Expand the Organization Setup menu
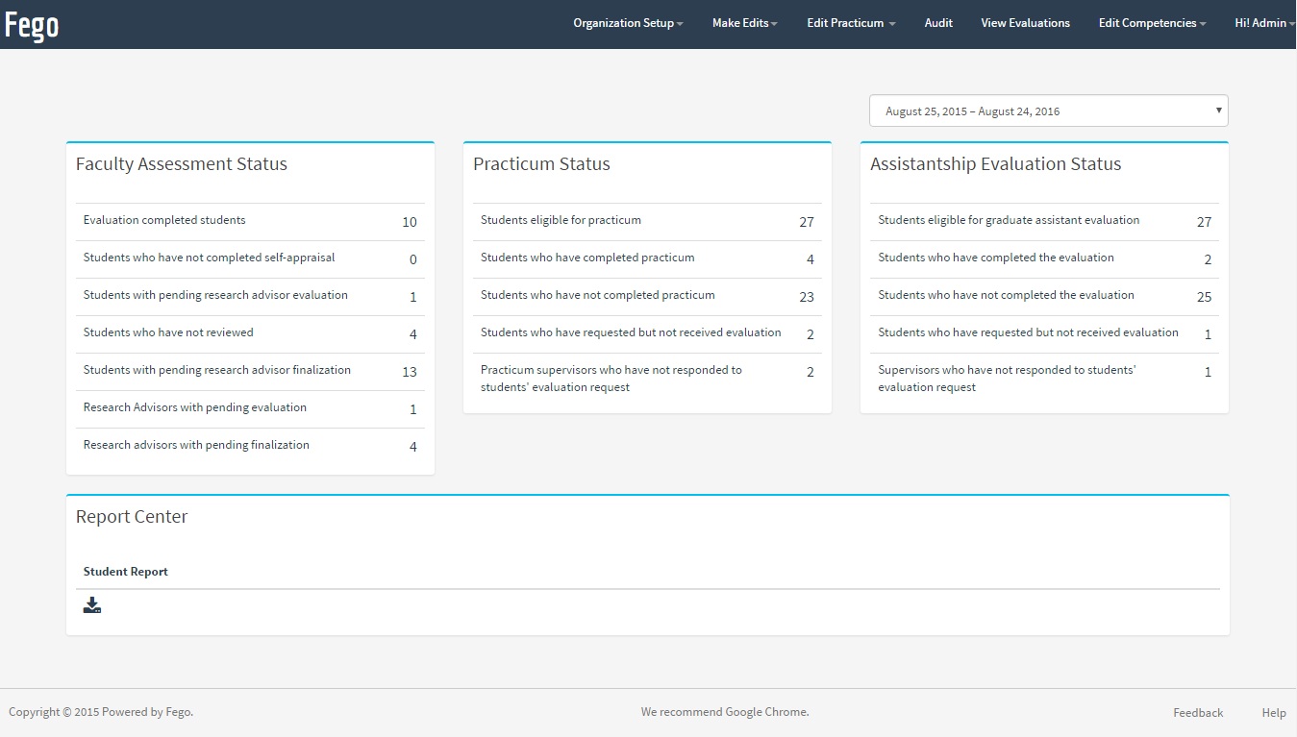 tap(628, 23)
